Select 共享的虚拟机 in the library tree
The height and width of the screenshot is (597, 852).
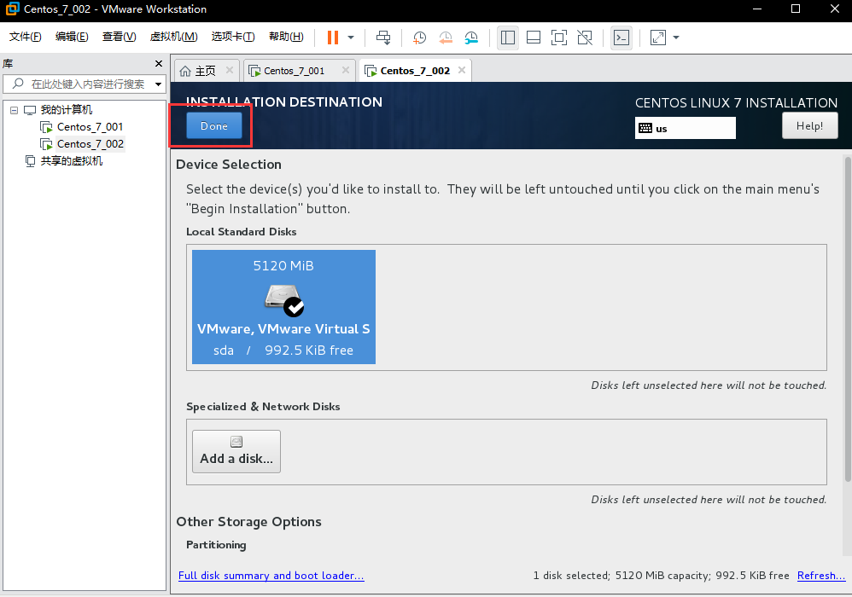71,161
